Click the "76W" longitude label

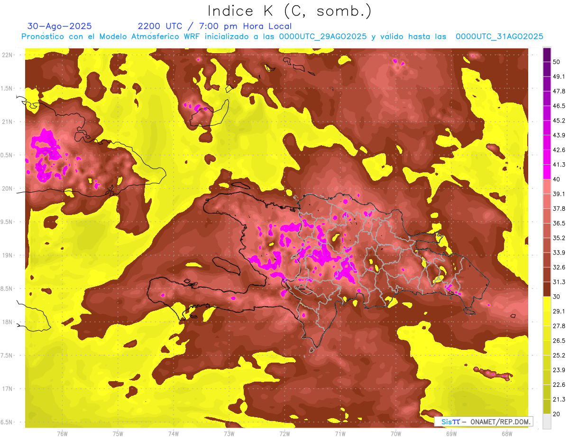[x=62, y=434]
